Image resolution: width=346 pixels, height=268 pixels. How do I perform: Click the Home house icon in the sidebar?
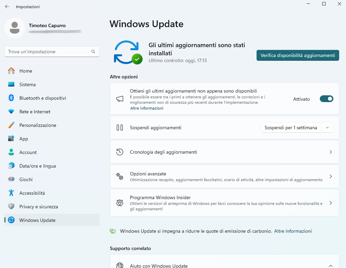pos(11,71)
